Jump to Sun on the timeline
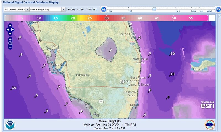The width and height of the screenshot is (221, 132). coord(178,11)
